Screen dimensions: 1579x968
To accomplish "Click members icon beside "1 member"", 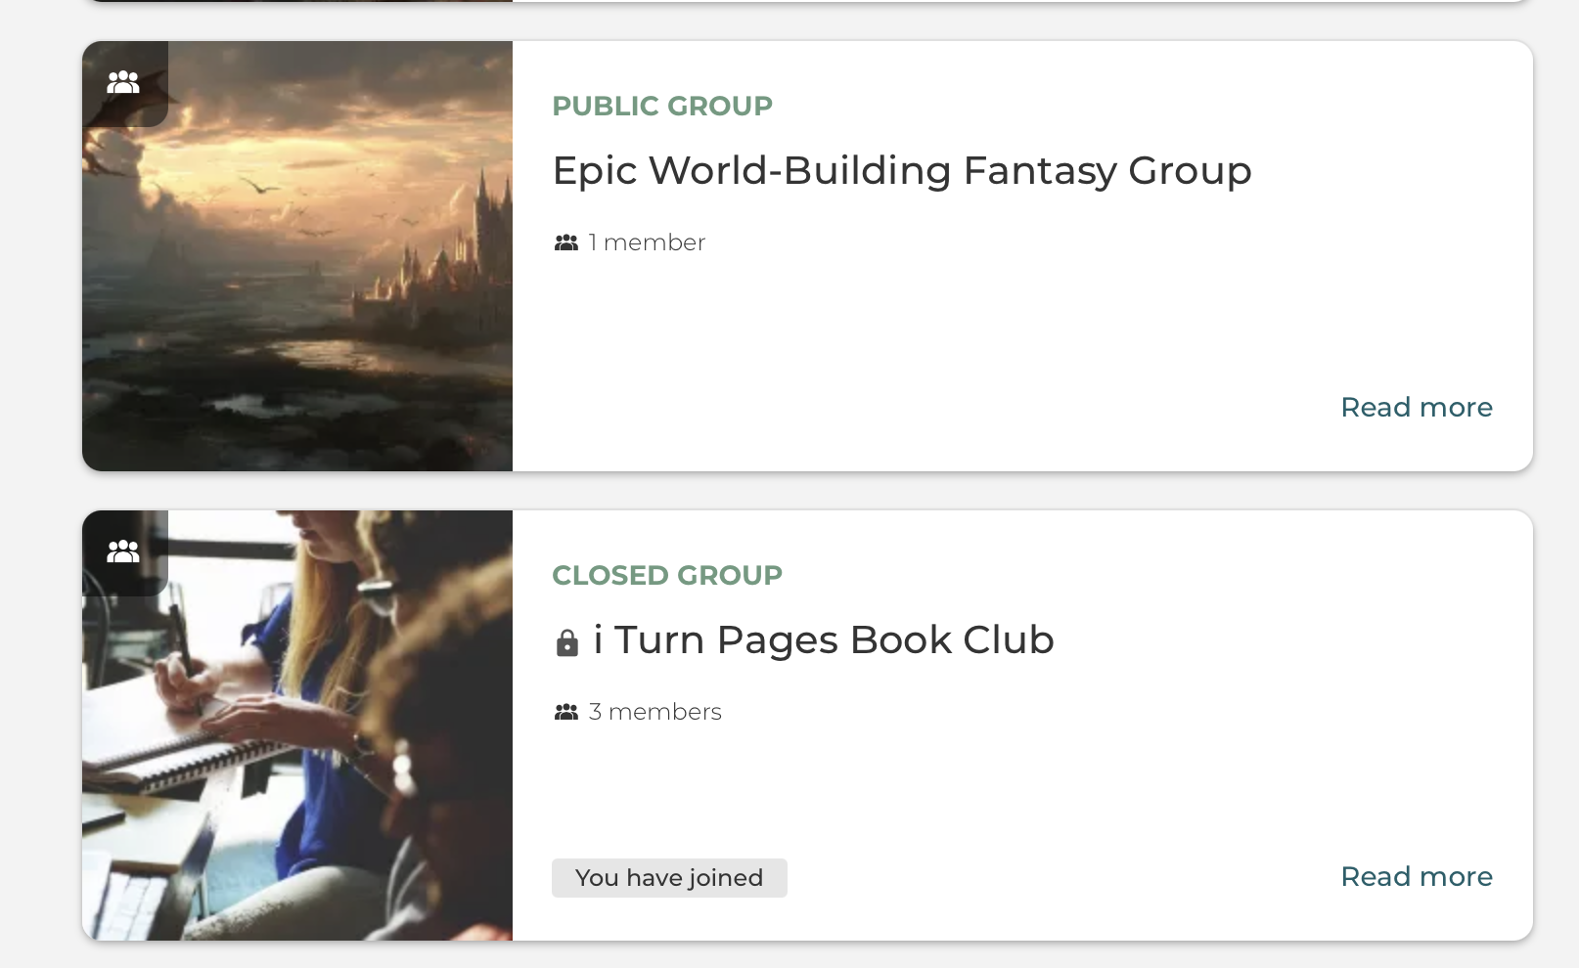I will [566, 242].
